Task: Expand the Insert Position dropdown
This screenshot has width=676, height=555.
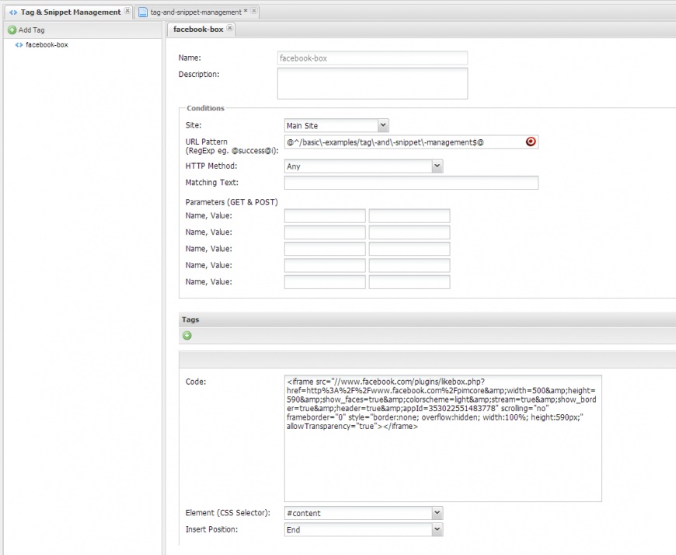Action: tap(437, 529)
